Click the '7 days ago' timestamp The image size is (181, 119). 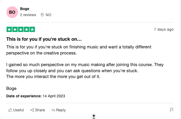tap(163, 29)
